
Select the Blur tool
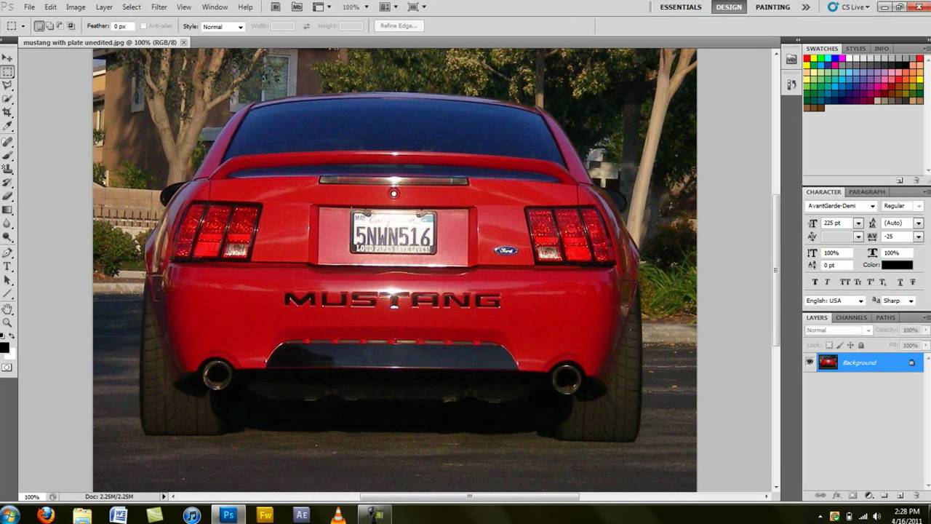coord(7,224)
